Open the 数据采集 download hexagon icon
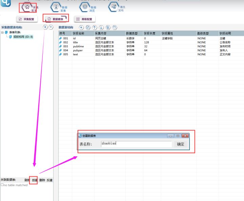The image size is (244, 201). pyautogui.click(x=56, y=7)
